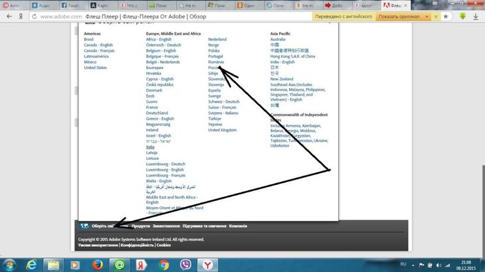Image resolution: width=485 pixels, height=272 pixels.
Task: Select 'Schweiz - Deutsch' link
Action: 224,102
